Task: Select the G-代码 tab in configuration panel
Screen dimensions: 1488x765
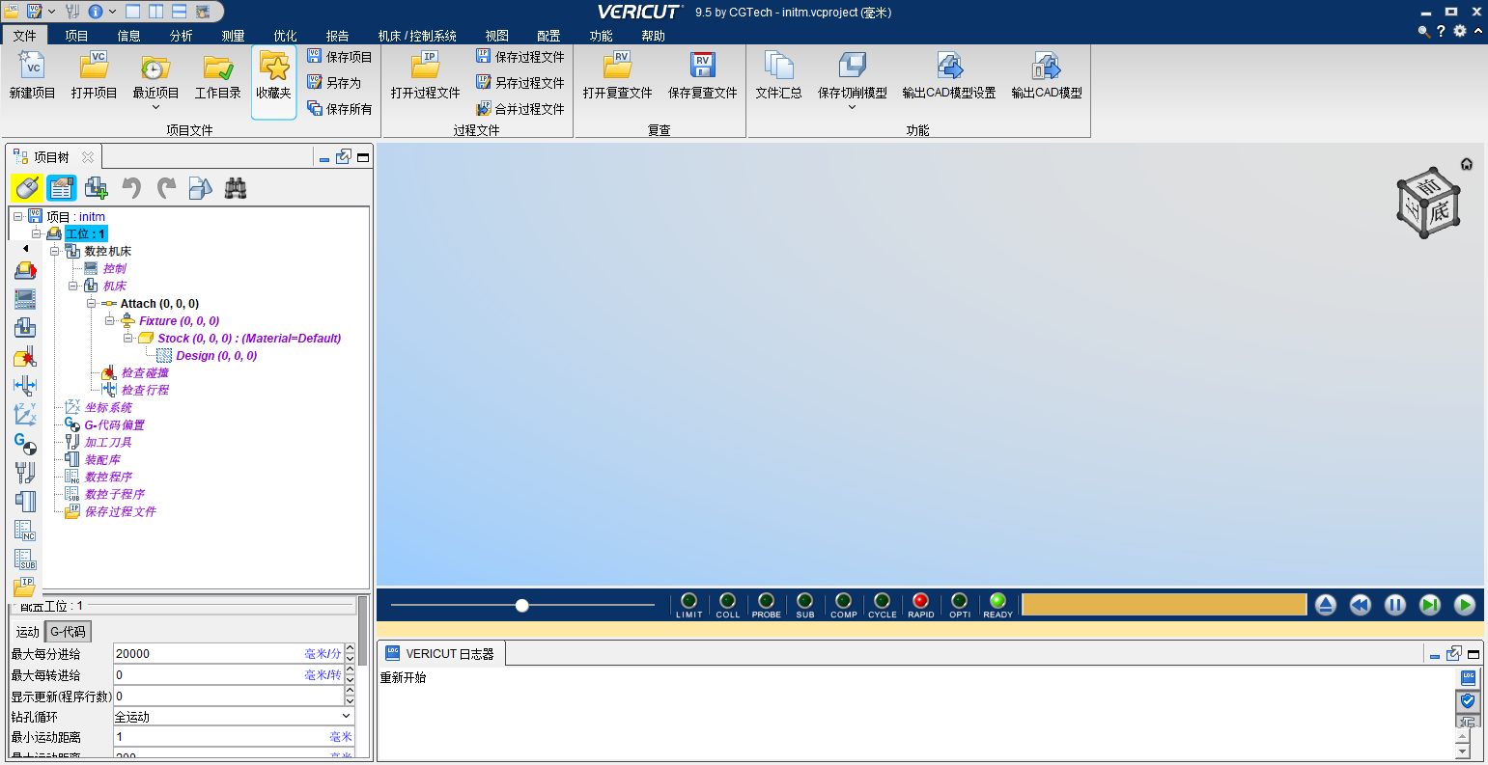Action: pyautogui.click(x=69, y=632)
